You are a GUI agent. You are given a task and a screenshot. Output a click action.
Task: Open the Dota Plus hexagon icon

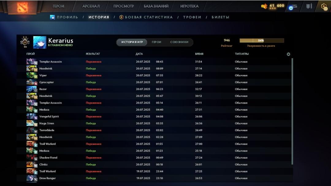[x=324, y=7]
